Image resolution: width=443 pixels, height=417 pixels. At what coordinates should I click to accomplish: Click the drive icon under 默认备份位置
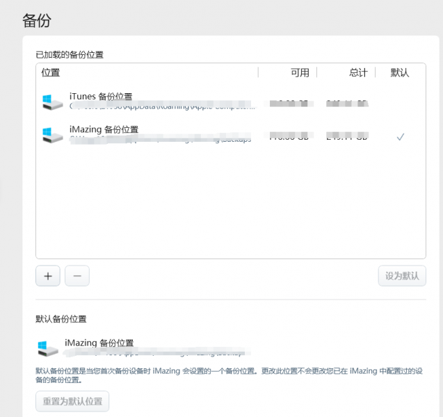click(48, 348)
